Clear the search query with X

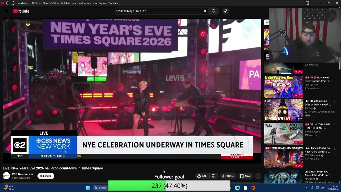205,11
